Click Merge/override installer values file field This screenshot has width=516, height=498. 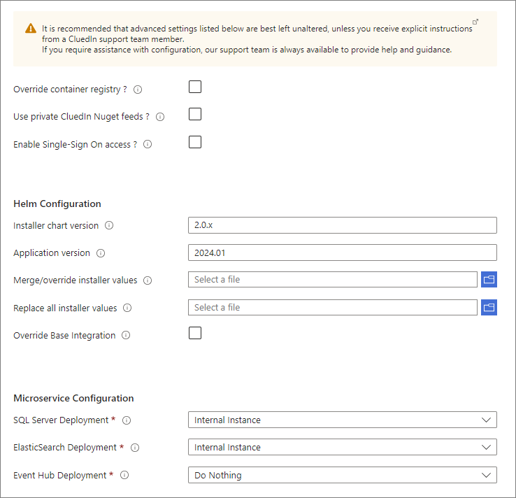[x=332, y=280]
